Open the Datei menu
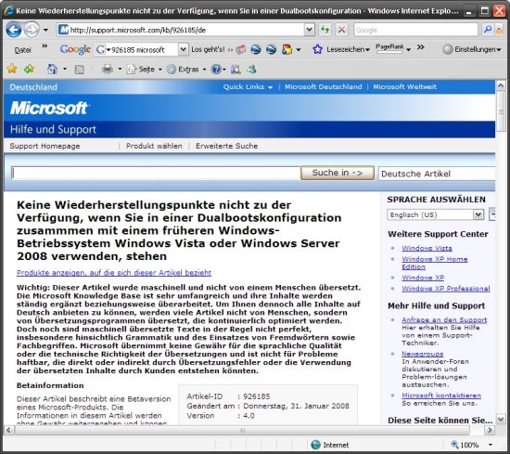Screen dimensions: 510x454 [23, 50]
